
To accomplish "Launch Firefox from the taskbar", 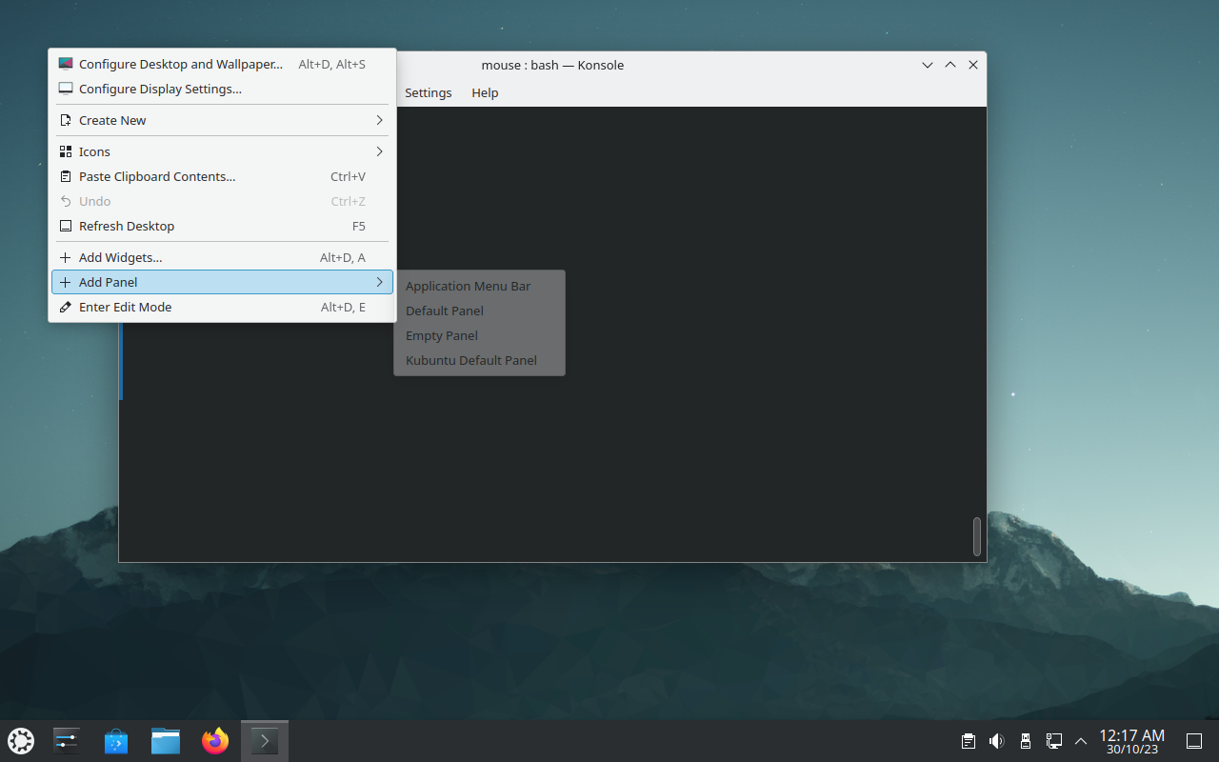I will (x=215, y=741).
